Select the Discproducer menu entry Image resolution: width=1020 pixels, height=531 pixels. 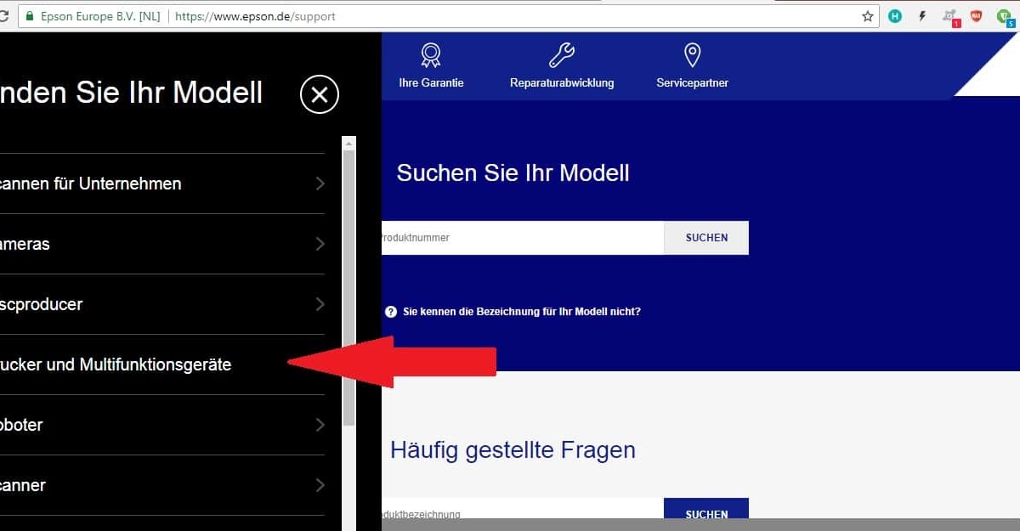tap(162, 304)
